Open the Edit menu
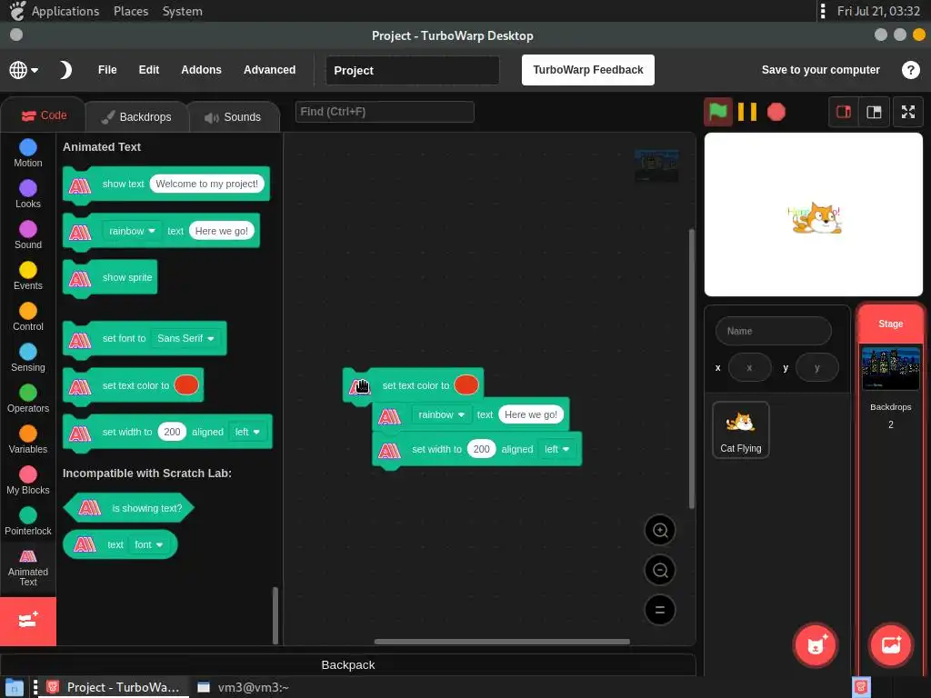The height and width of the screenshot is (698, 931). 148,70
